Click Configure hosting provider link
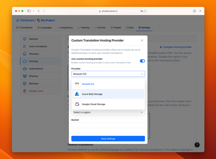The height and width of the screenshot is (159, 216). click(x=175, y=47)
